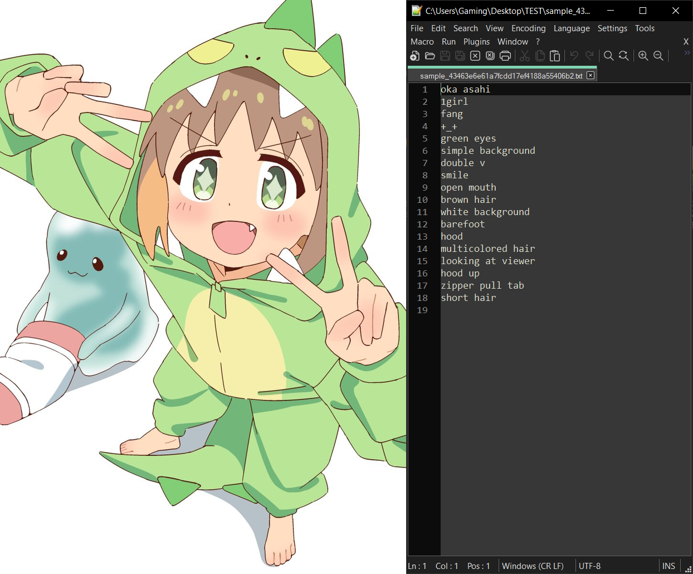Click the Cut scissors icon

pyautogui.click(x=525, y=56)
